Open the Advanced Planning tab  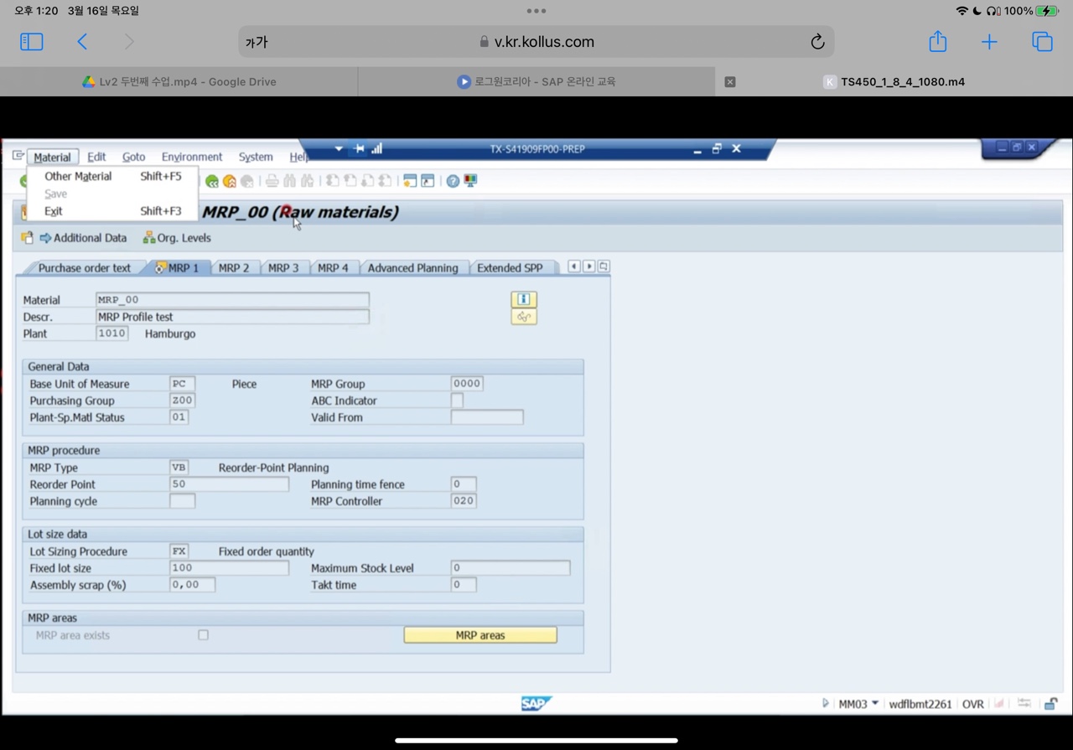click(x=412, y=268)
